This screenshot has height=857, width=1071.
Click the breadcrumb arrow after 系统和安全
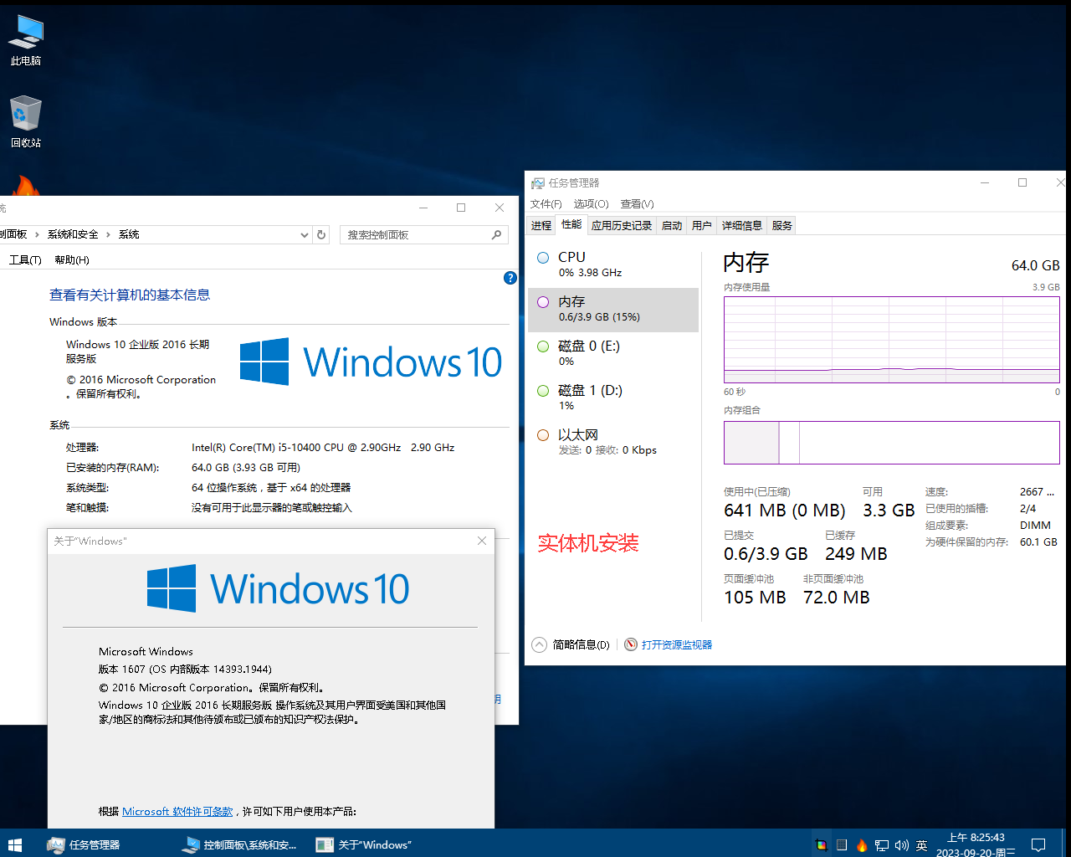108,234
